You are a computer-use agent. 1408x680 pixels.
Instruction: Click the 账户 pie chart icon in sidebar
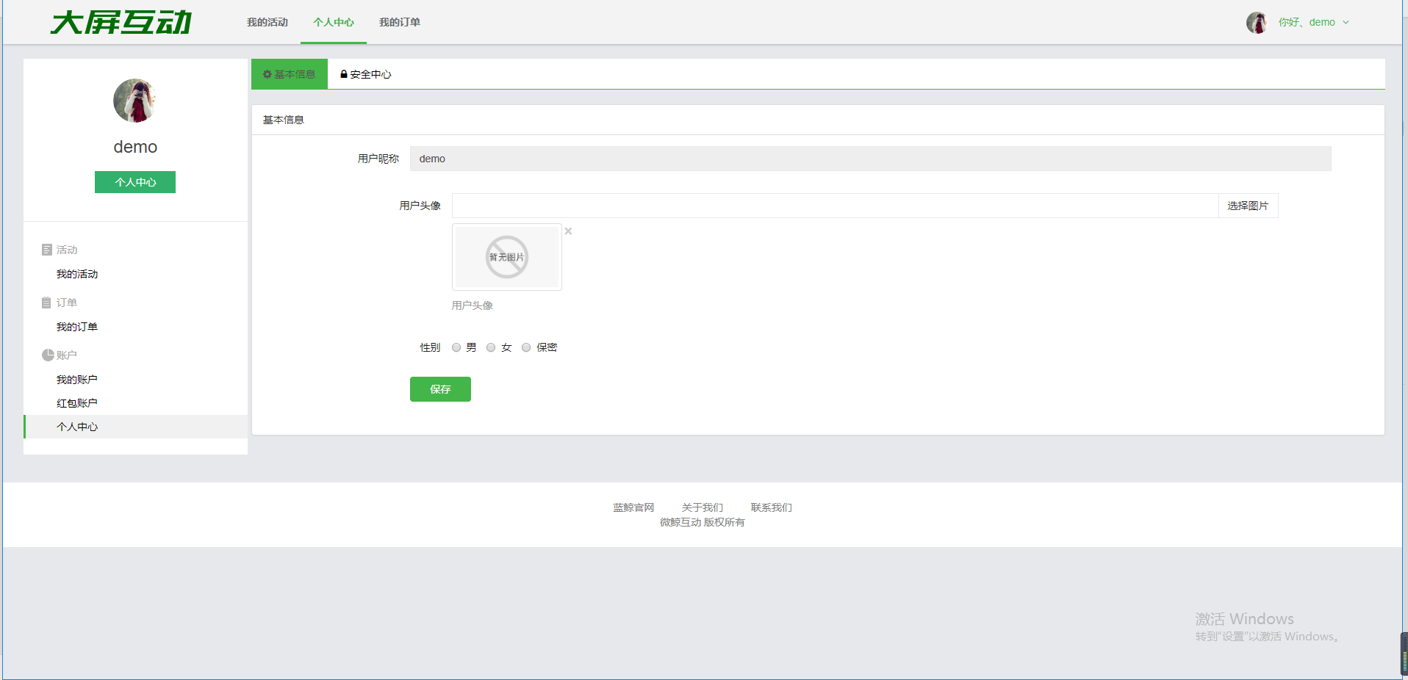(48, 355)
